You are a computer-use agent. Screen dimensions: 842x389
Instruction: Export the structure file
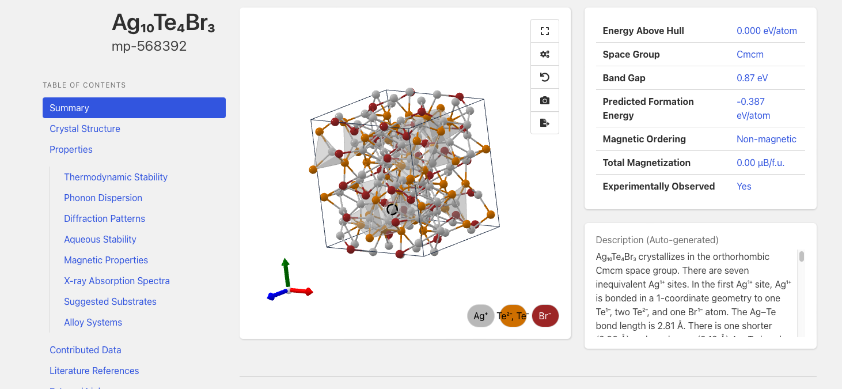(x=544, y=123)
